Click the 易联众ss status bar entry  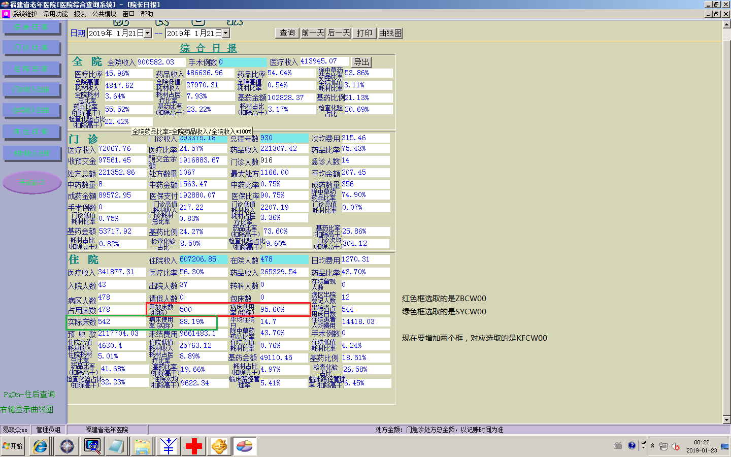(15, 430)
